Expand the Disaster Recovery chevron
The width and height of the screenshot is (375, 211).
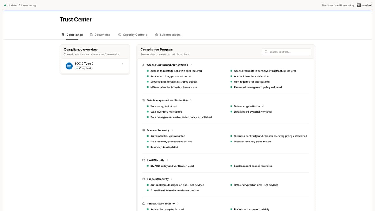point(172,130)
